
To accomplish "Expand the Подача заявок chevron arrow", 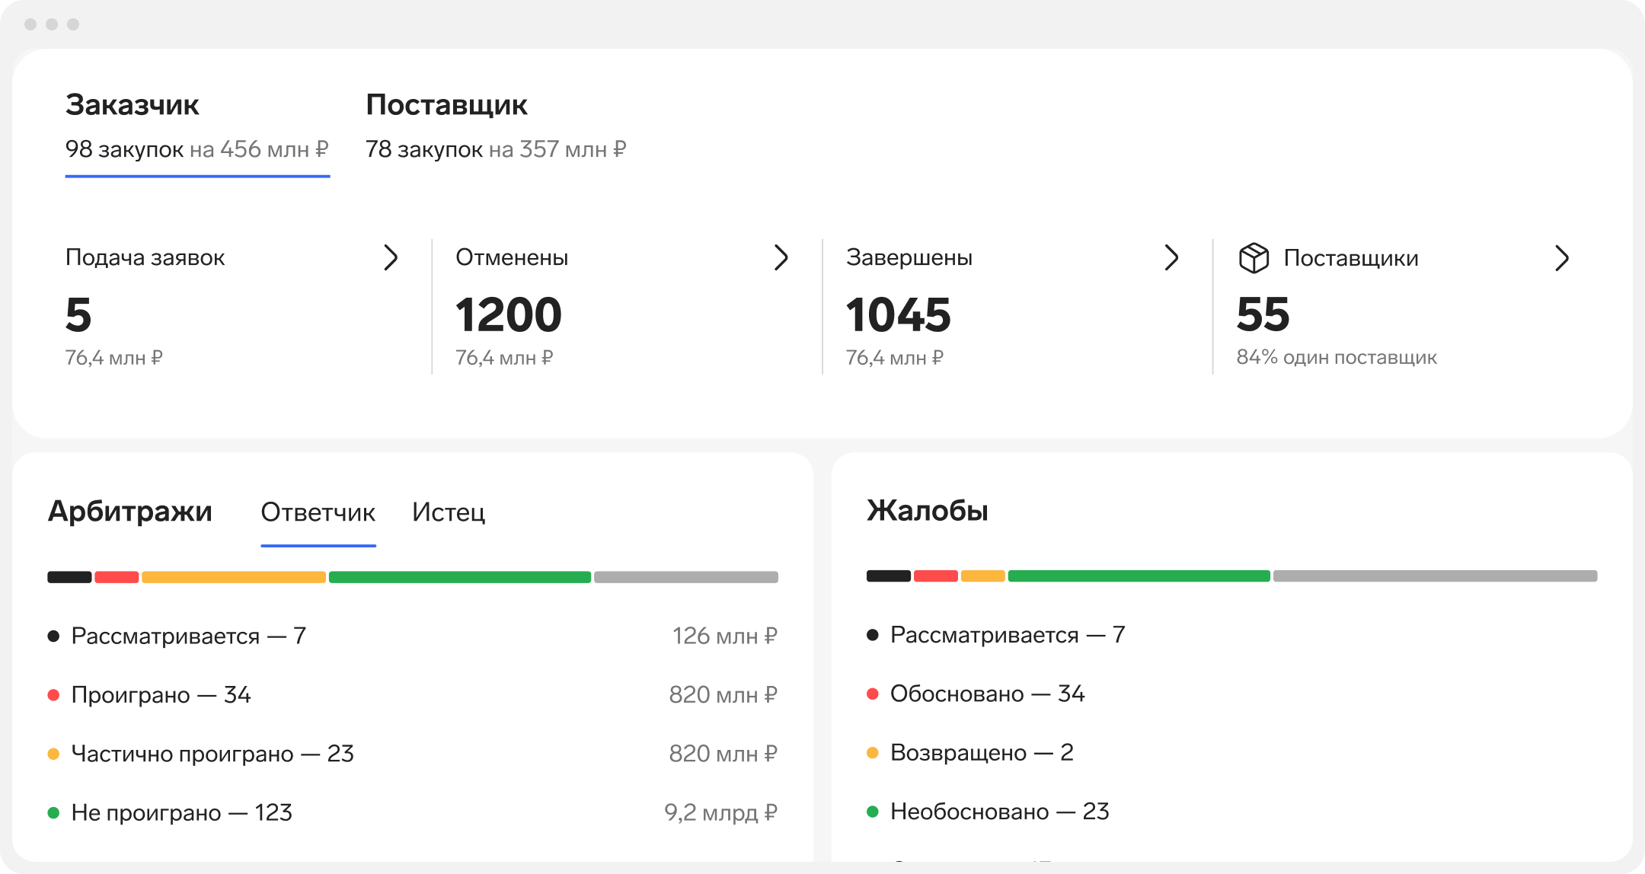I will (x=391, y=258).
